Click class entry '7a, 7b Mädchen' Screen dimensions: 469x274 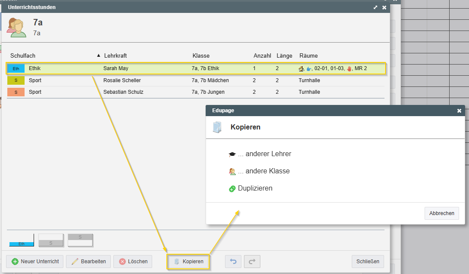pos(210,80)
